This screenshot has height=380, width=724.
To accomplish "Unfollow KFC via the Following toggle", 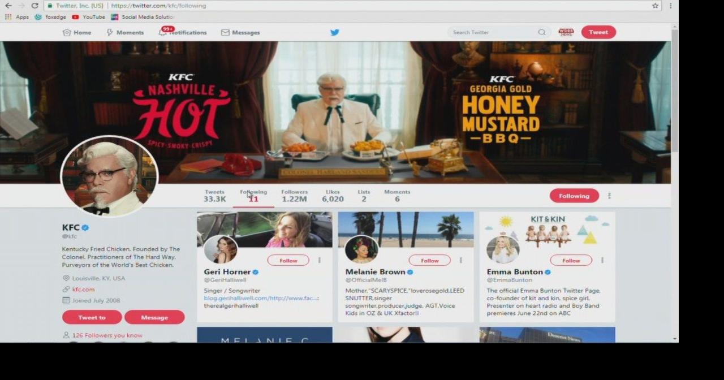I will point(574,195).
